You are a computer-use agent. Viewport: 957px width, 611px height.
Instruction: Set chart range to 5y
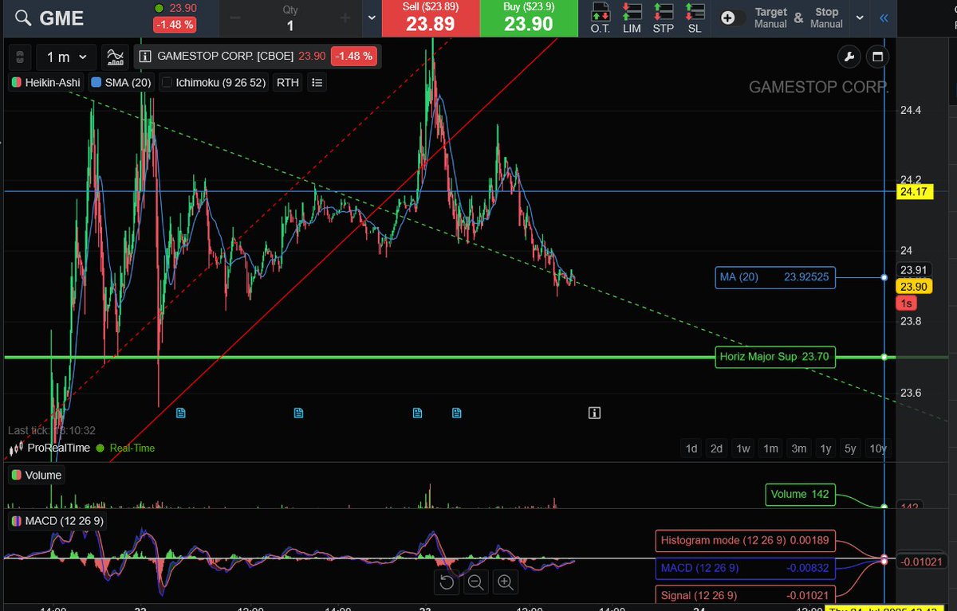pos(851,448)
